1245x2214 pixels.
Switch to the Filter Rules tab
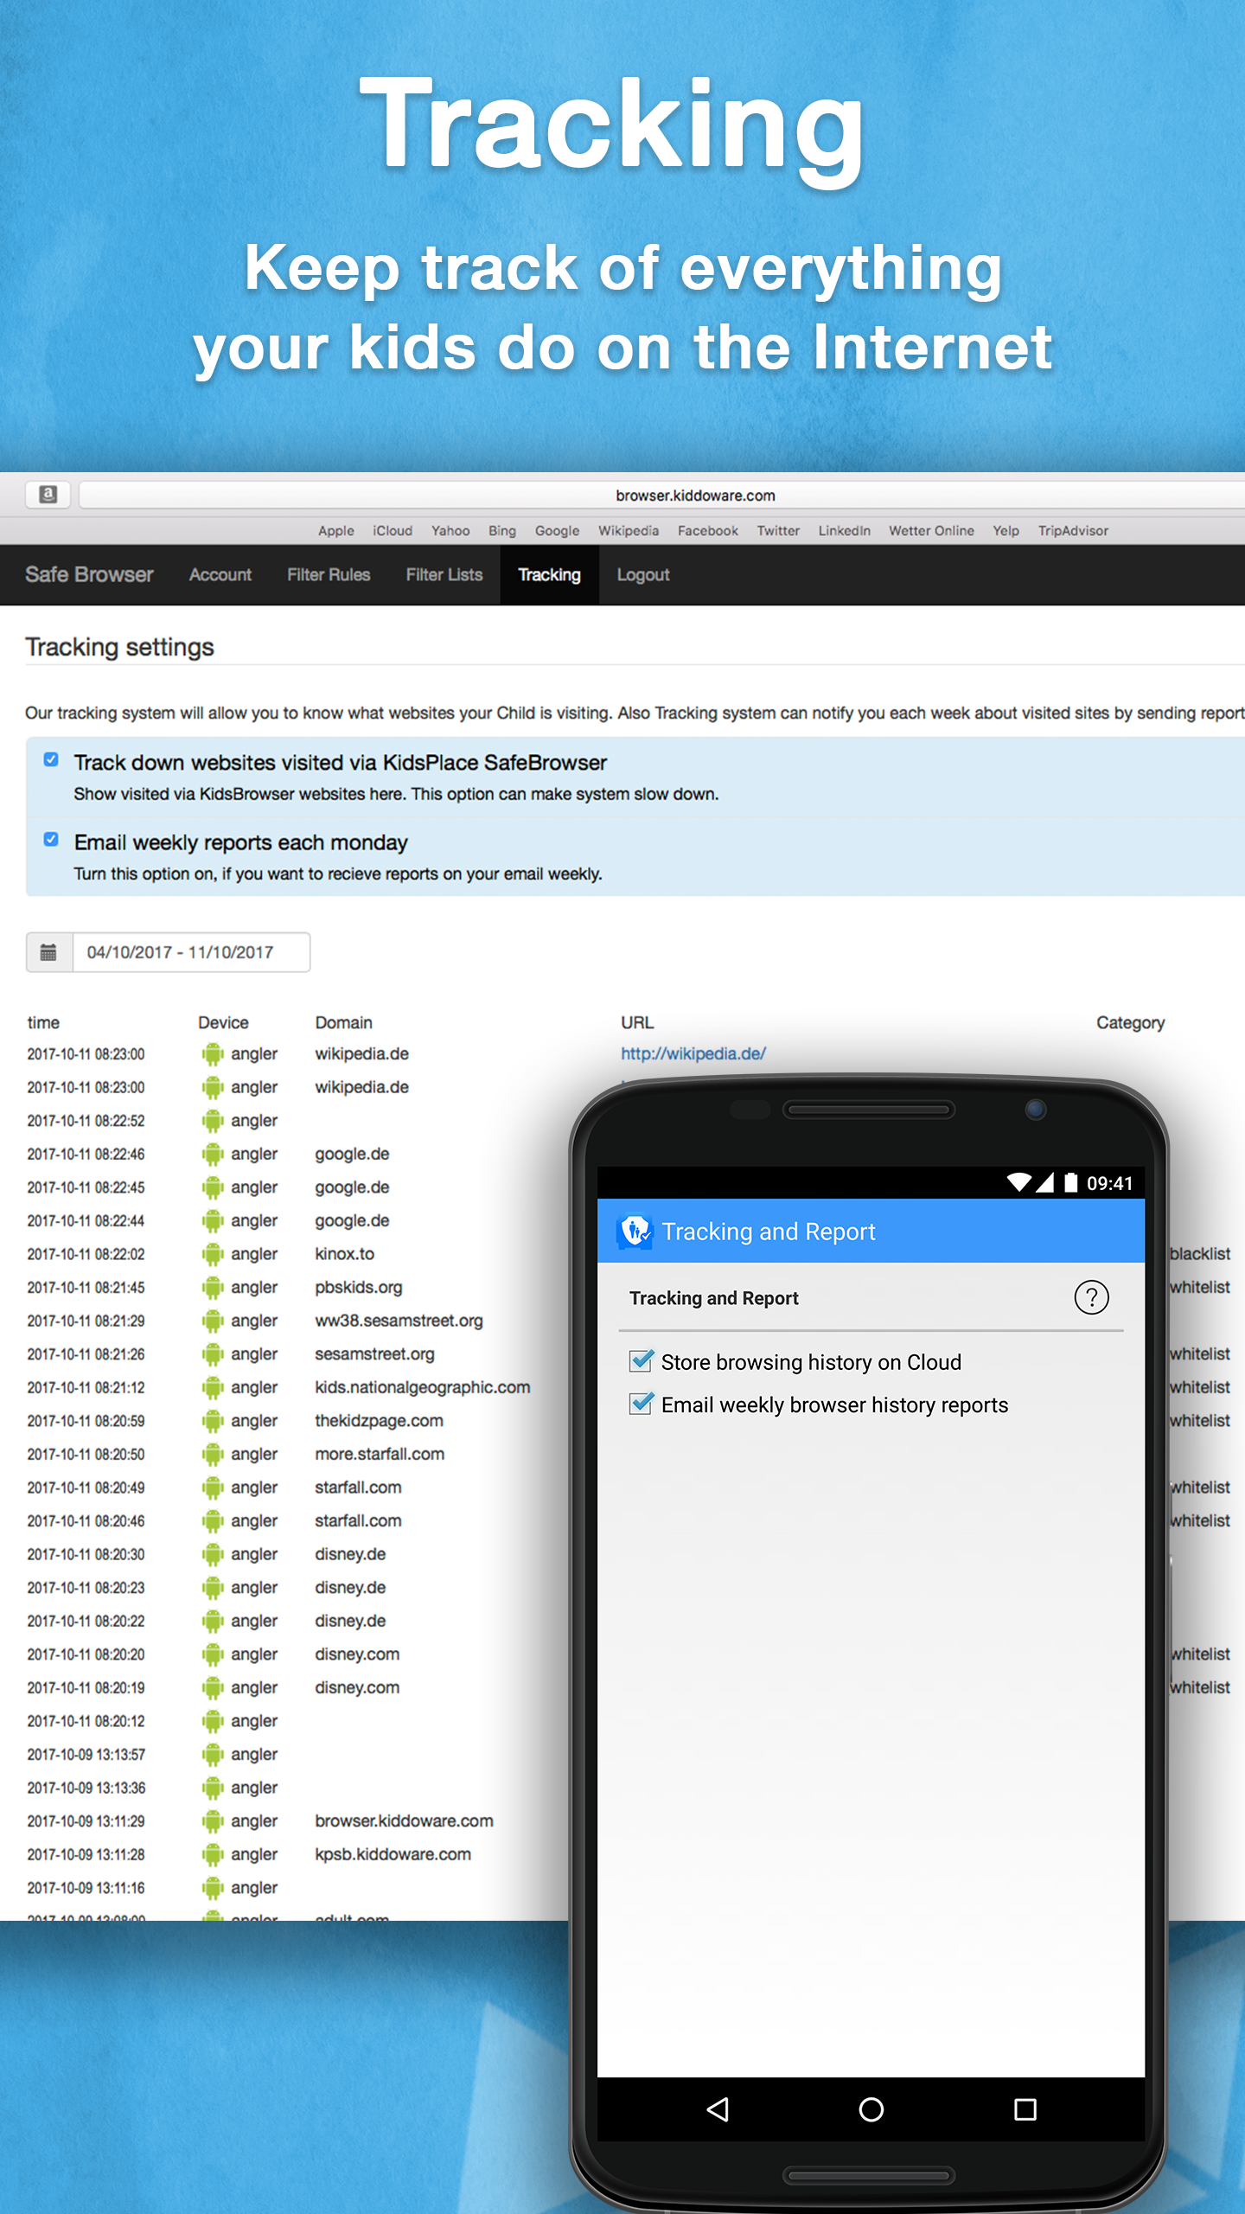pyautogui.click(x=329, y=575)
